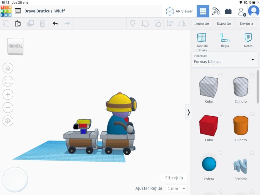This screenshot has height=195, width=260.
Task: Toggle orthographic perspective view icon
Action: 8,121
